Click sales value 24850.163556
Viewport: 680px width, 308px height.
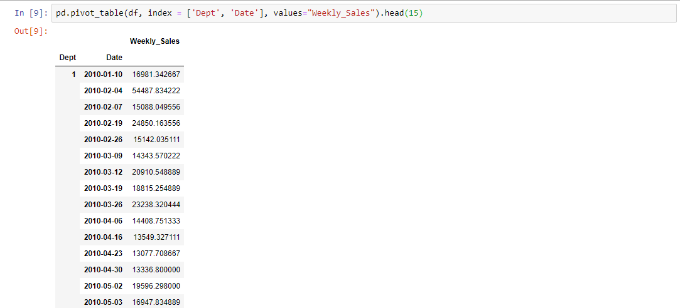click(156, 123)
